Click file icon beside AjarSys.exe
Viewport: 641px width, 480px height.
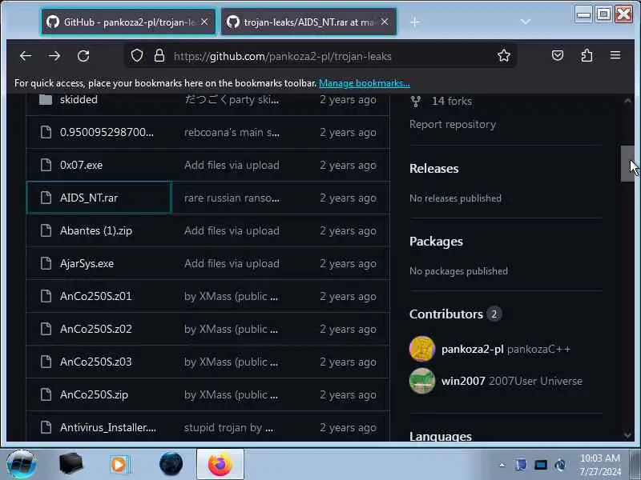coord(46,263)
